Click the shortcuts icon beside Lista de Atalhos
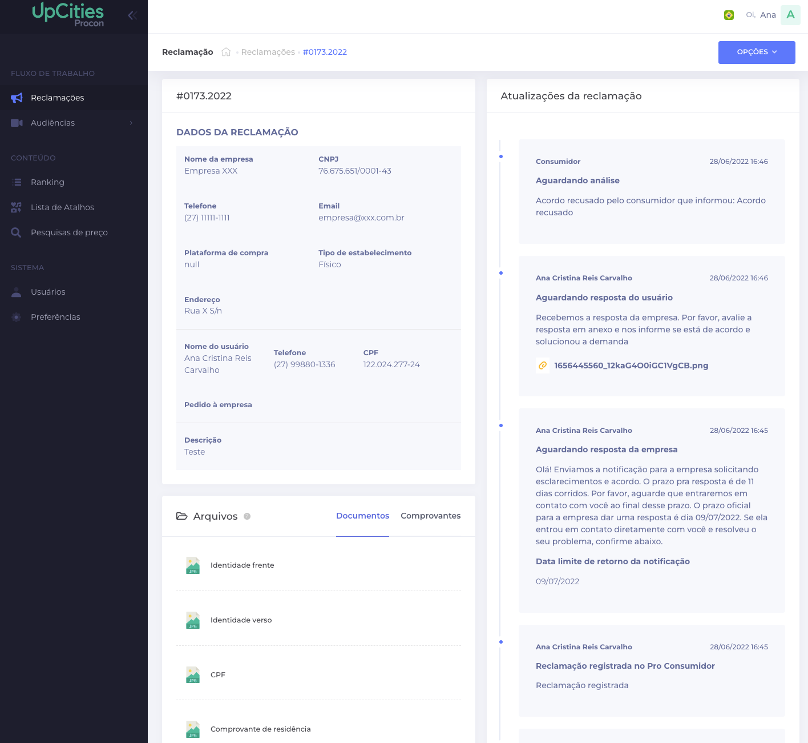 (17, 207)
